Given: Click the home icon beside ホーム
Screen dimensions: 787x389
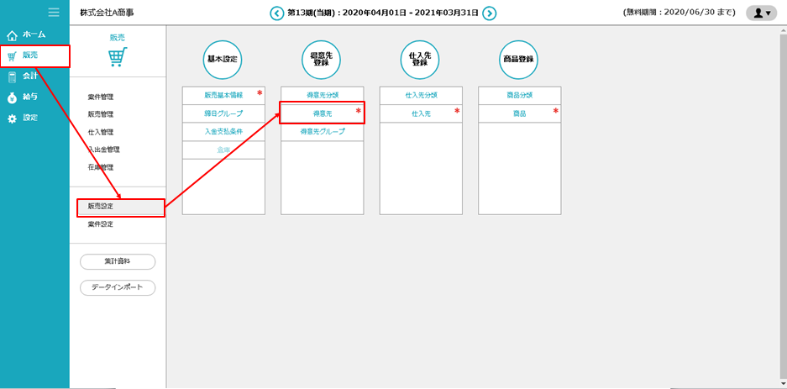Looking at the screenshot, I should pos(12,35).
